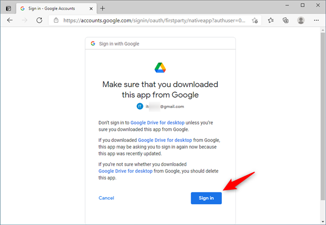Click the 'Sign in with Google' header text
This screenshot has width=326, height=225.
119,44
